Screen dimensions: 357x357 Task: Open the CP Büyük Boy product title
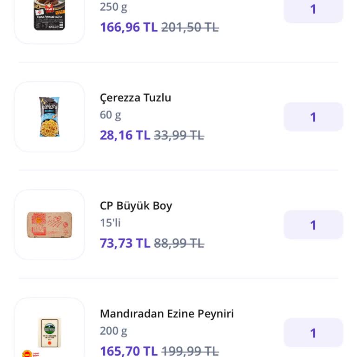(x=136, y=205)
